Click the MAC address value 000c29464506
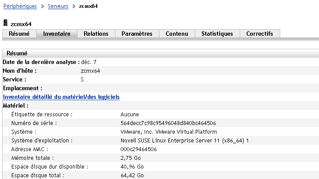 (x=139, y=149)
